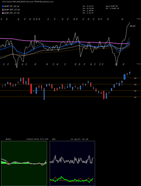Image resolution: width=141 pixels, height=186 pixels.
Task: Click the 'DOW MT: 27.45' legend text
Action: tap(12, 10)
